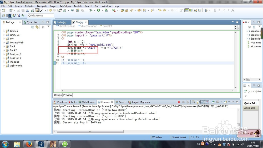Expand the MyJavaWeb project node
The image size is (263, 148).
[4, 43]
